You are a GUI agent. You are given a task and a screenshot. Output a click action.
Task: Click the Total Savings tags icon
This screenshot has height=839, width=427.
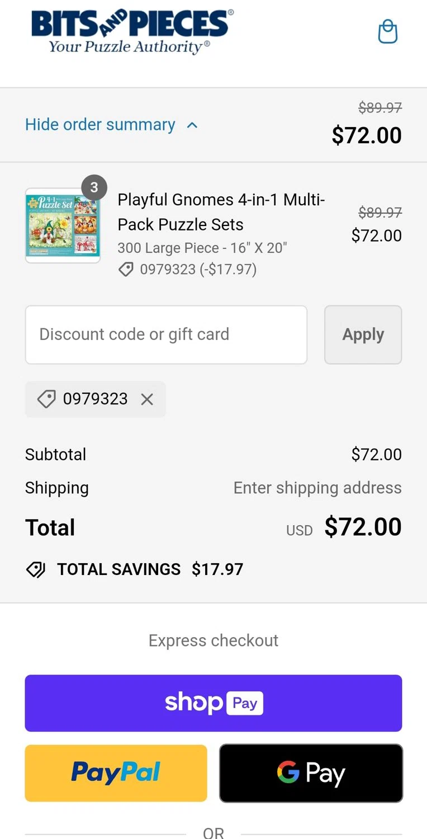[36, 569]
